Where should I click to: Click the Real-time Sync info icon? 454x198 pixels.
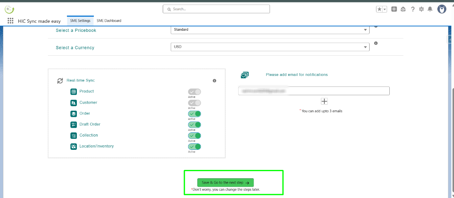(214, 81)
